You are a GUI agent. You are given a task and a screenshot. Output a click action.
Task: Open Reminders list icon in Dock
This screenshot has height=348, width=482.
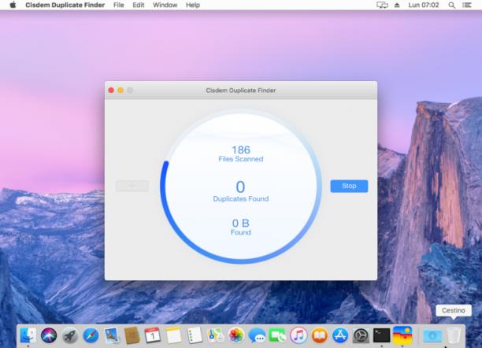(x=195, y=335)
